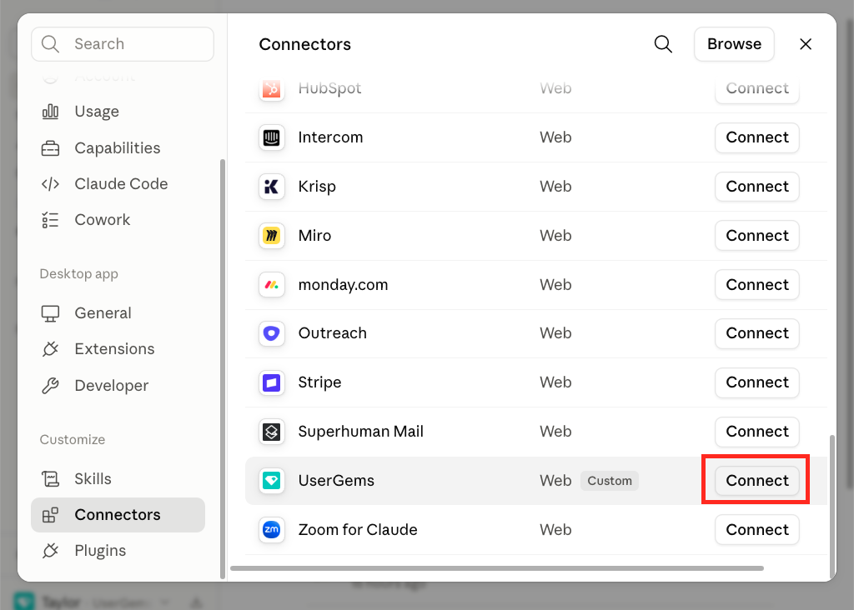Click the Zoom for Claude connector name

[x=358, y=529]
